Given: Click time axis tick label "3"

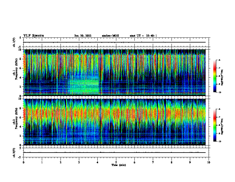Looking at the screenshot, I should [x=79, y=162].
